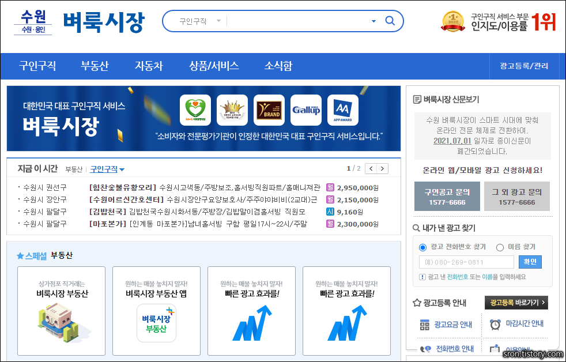Screen dimensions: 566x362
Task: Open the 구인구직 category dropdown in the search bar
Action: coord(199,21)
